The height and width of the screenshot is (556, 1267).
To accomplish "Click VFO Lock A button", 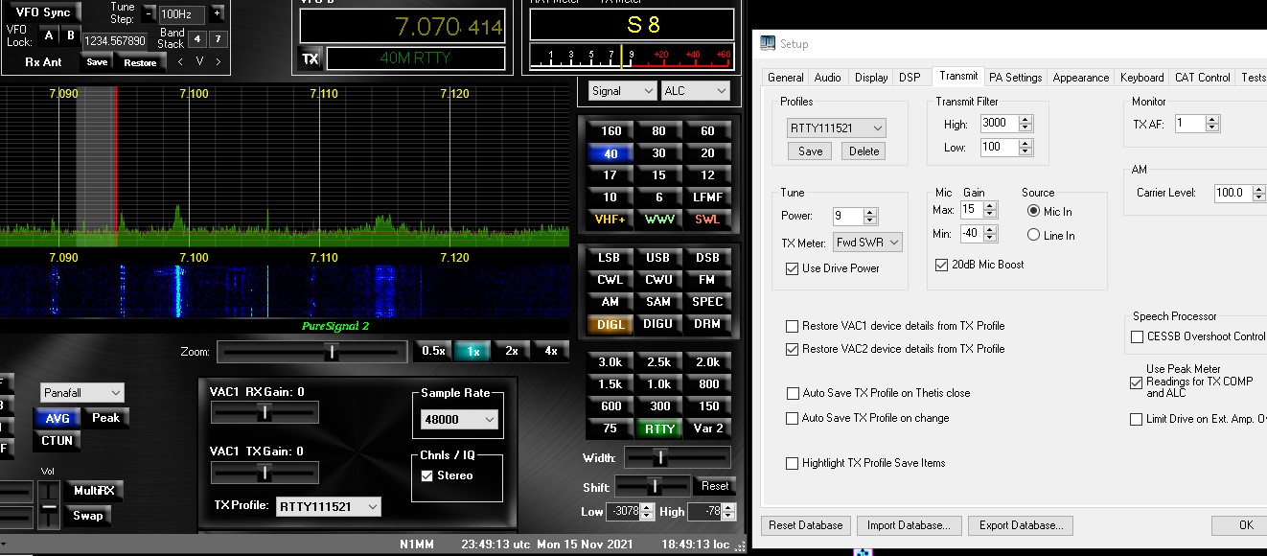I will click(x=49, y=35).
